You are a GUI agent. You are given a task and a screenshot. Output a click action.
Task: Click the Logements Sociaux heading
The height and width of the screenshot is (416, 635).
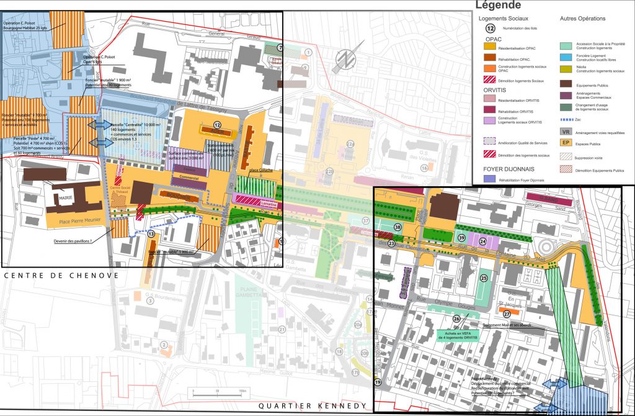pyautogui.click(x=504, y=18)
